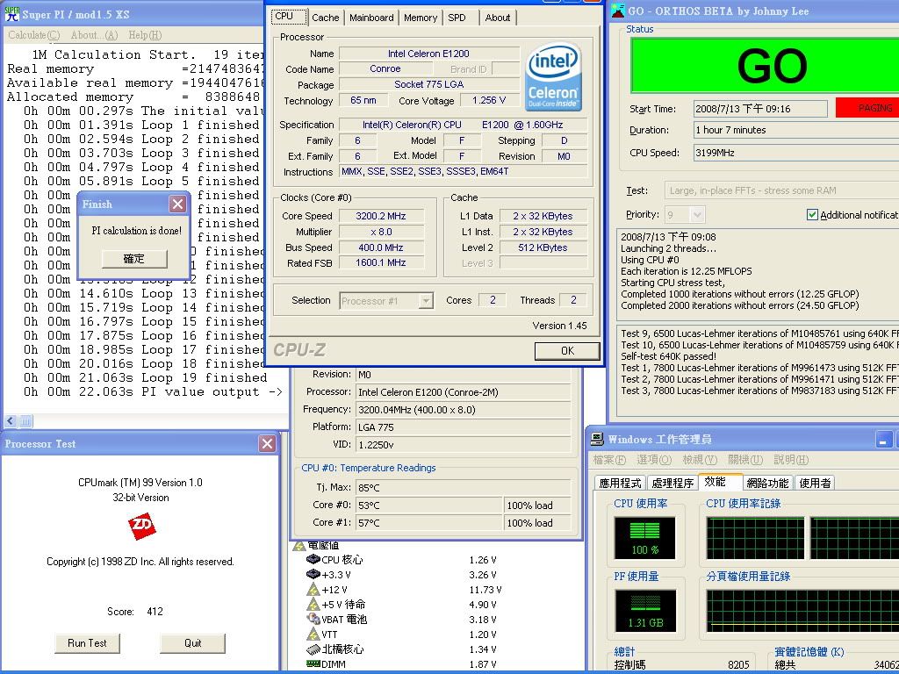The image size is (899, 674).
Task: Switch to the Memory tab in CPU-Z
Action: [421, 18]
